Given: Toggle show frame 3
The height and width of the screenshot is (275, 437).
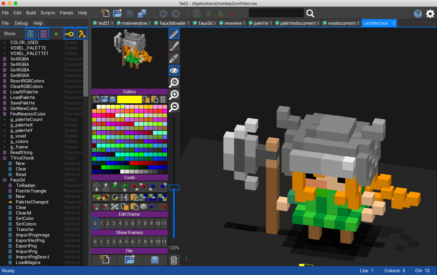Looking at the screenshot, I should [x=114, y=242].
